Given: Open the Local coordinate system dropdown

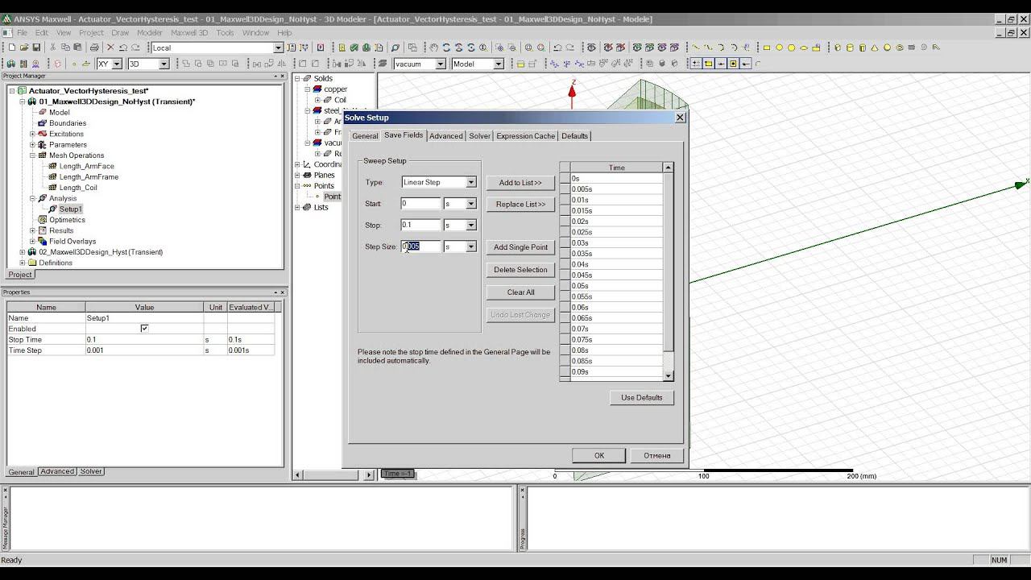Looking at the screenshot, I should (x=278, y=48).
